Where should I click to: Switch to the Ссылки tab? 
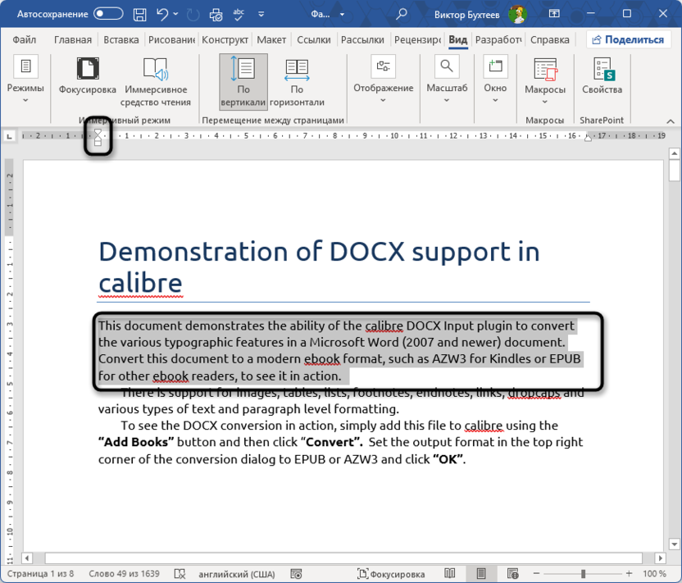click(314, 39)
